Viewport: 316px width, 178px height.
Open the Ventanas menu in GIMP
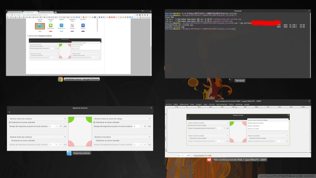click(x=239, y=104)
